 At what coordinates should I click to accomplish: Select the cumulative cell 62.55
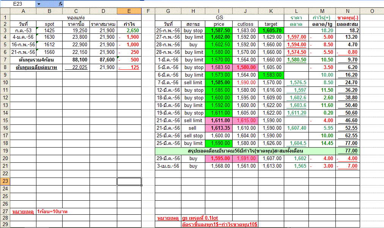coord(348,136)
